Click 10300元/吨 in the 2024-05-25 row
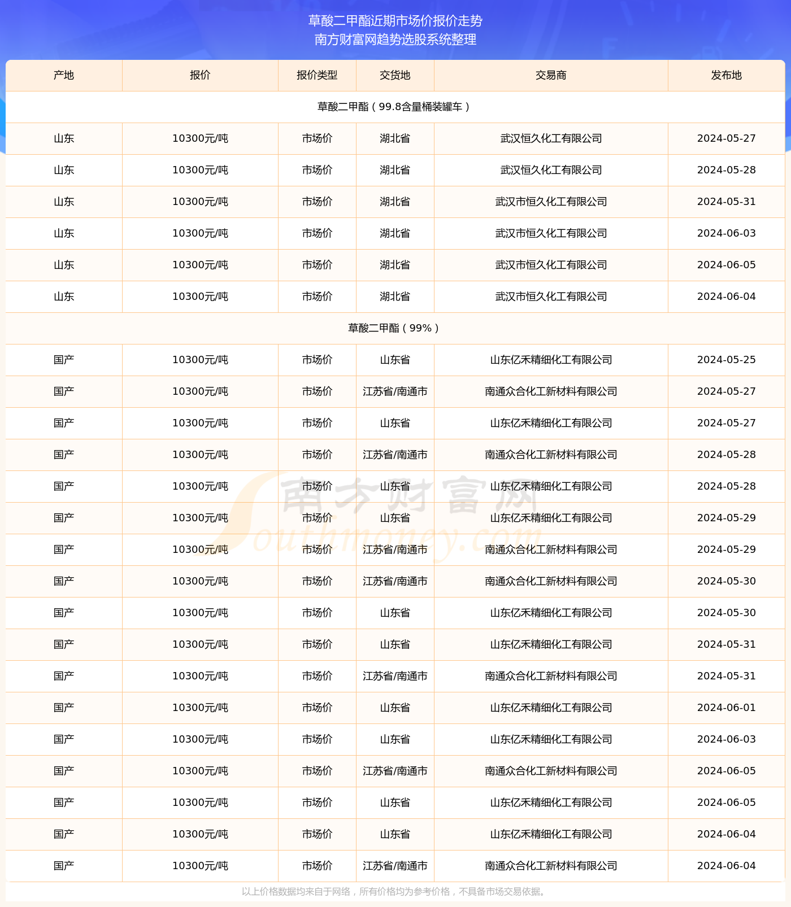Viewport: 791px width, 907px height. click(200, 360)
